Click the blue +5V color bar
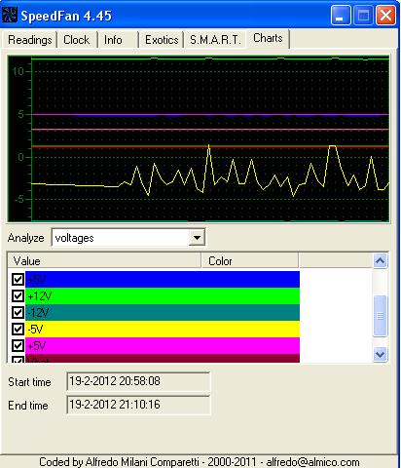 coord(163,279)
